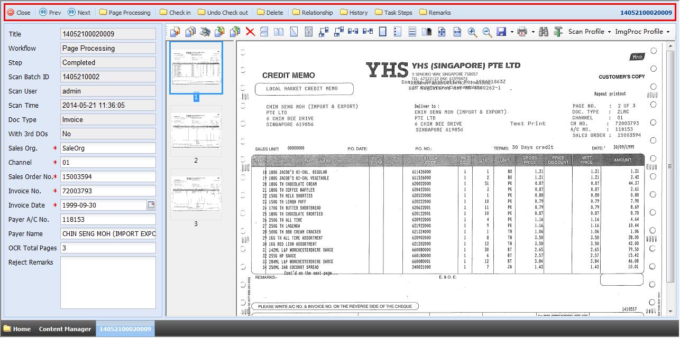
Task: Open the Relationship view
Action: coord(313,12)
